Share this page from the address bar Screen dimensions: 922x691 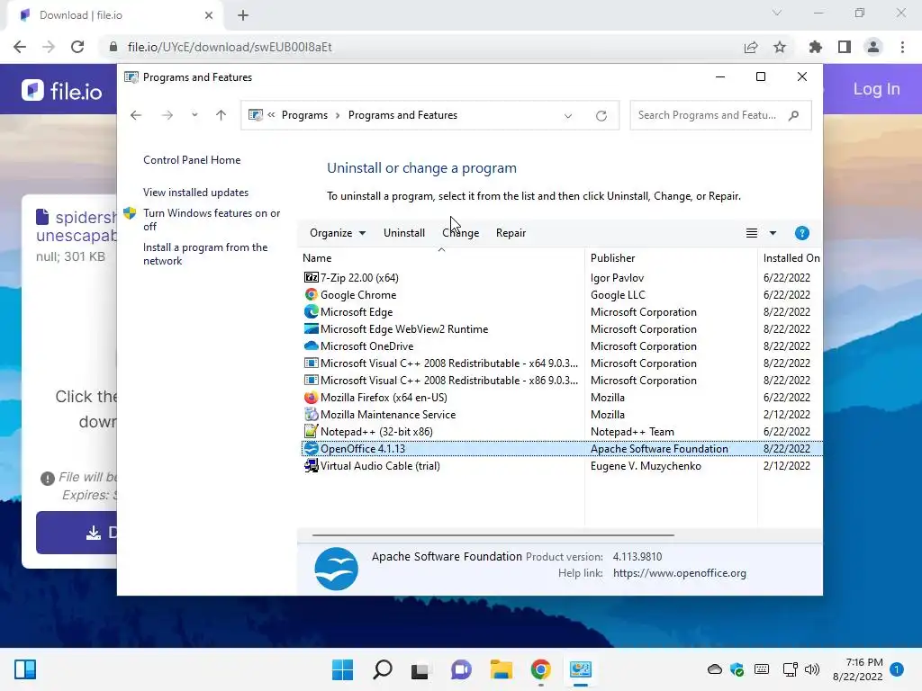[x=751, y=47]
